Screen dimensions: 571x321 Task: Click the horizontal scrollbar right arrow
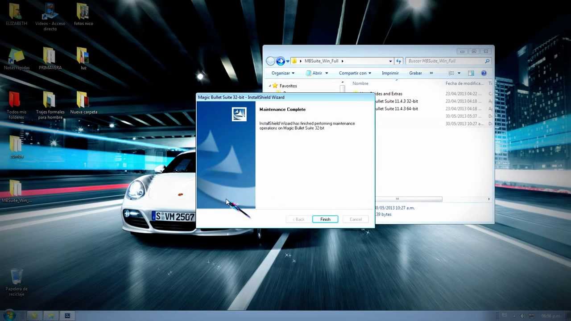point(489,199)
